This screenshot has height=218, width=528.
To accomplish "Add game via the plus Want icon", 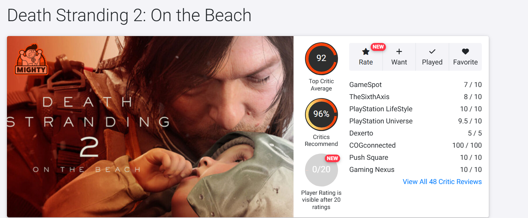I will (x=399, y=52).
